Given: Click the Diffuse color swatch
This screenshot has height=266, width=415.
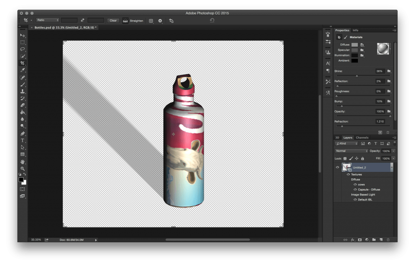Looking at the screenshot, I should click(x=355, y=45).
